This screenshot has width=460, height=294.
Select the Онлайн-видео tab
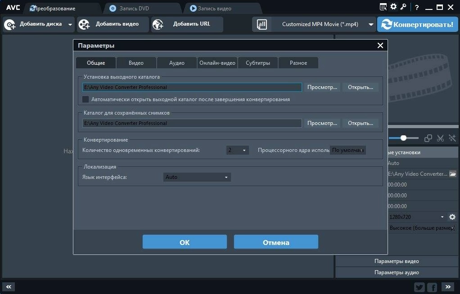[217, 63]
